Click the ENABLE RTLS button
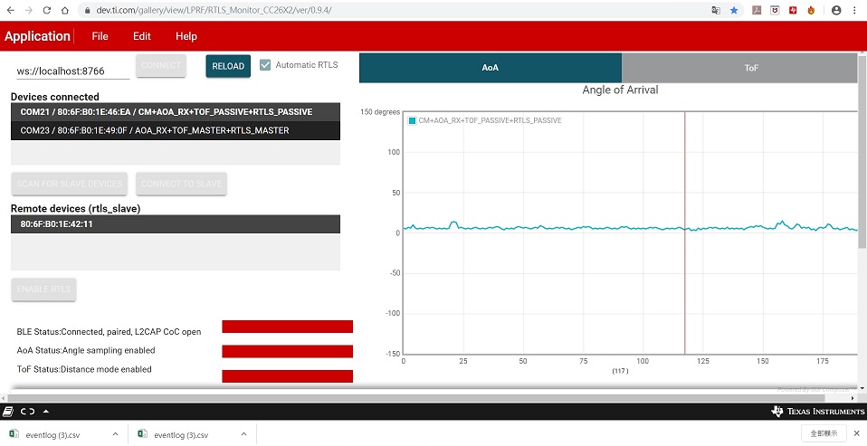This screenshot has height=446, width=867. pos(43,289)
